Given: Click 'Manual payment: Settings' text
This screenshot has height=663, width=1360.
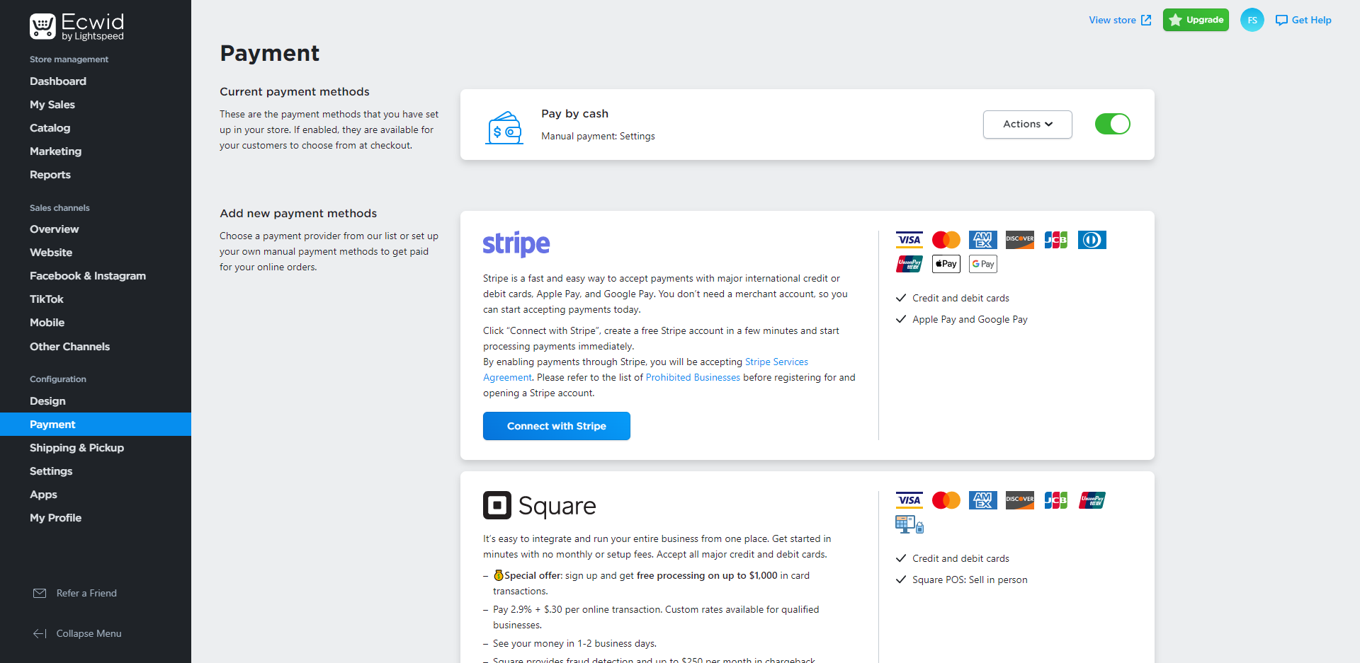Looking at the screenshot, I should point(598,136).
